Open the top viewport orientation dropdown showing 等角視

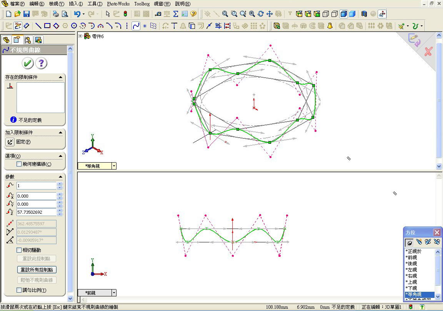coord(114,166)
